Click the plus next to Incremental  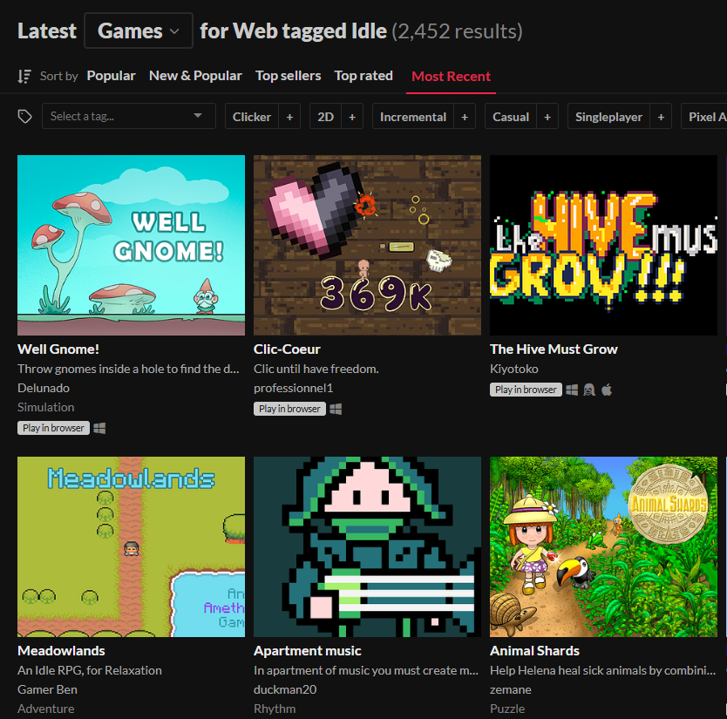[x=465, y=117]
